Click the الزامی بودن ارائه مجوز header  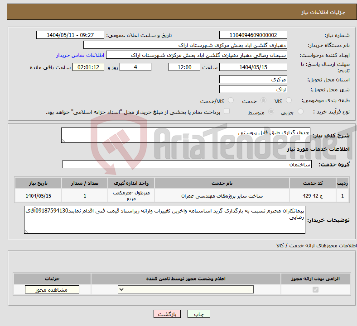tap(315, 279)
